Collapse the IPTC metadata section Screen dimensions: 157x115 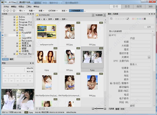pyautogui.click(x=110, y=35)
